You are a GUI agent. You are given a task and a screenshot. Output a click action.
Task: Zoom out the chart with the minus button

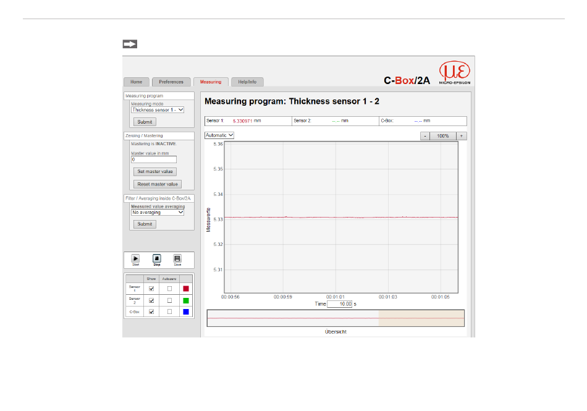point(425,136)
